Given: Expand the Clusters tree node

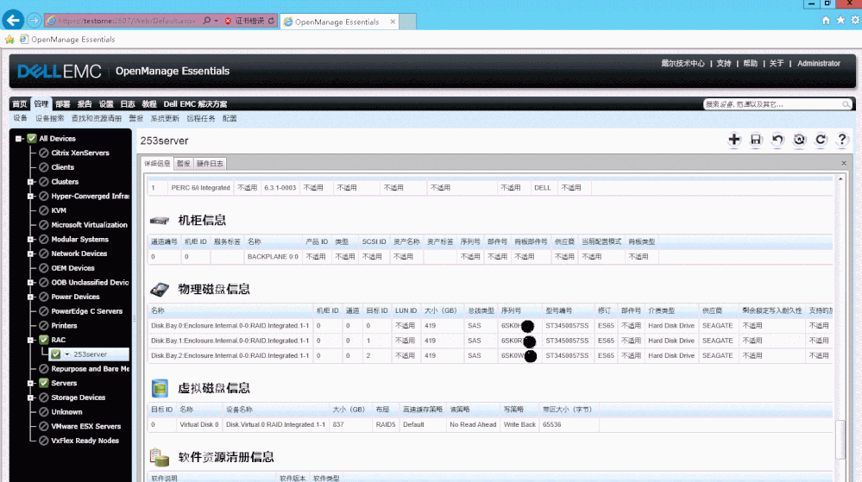Looking at the screenshot, I should point(31,182).
